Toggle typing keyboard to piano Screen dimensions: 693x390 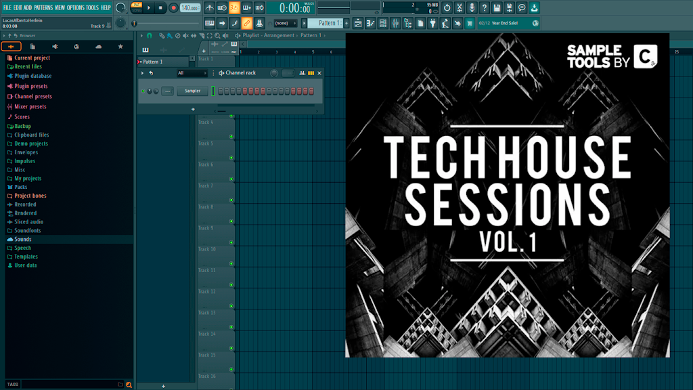tap(210, 23)
